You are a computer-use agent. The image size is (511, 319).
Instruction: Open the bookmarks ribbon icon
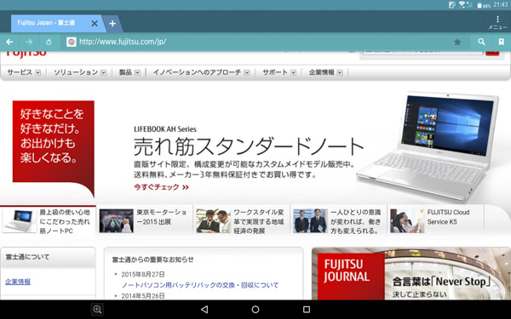click(502, 42)
